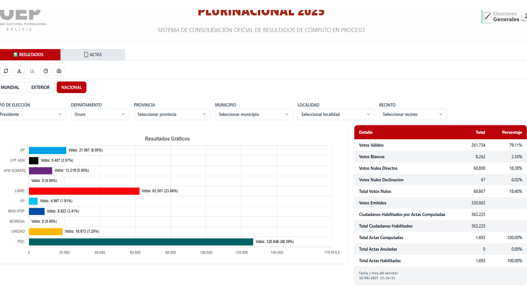Click the Porcentaje column header

tap(512, 132)
